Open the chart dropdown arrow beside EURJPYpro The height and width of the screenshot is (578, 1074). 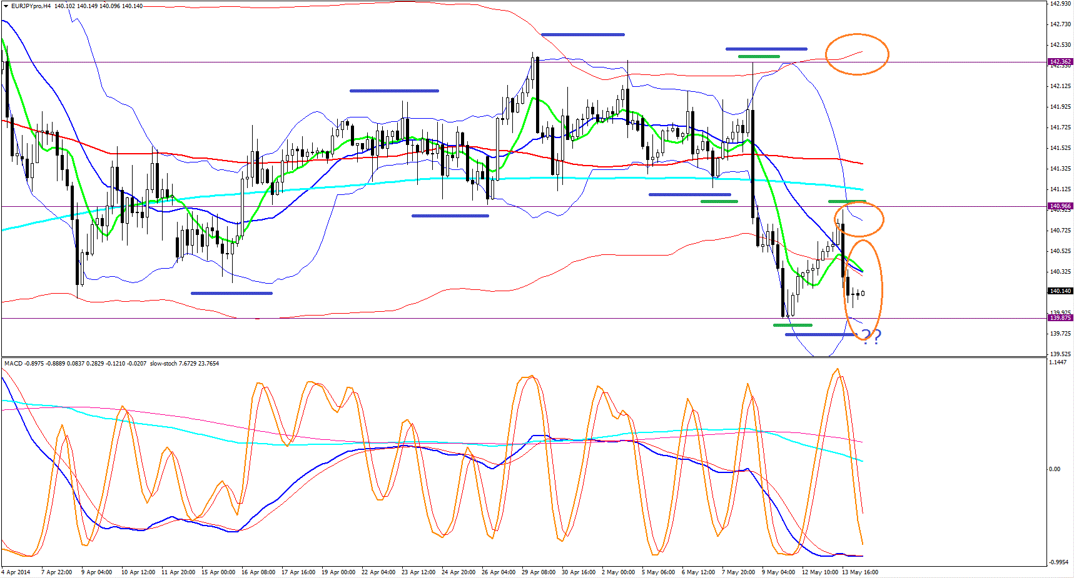tap(6, 6)
